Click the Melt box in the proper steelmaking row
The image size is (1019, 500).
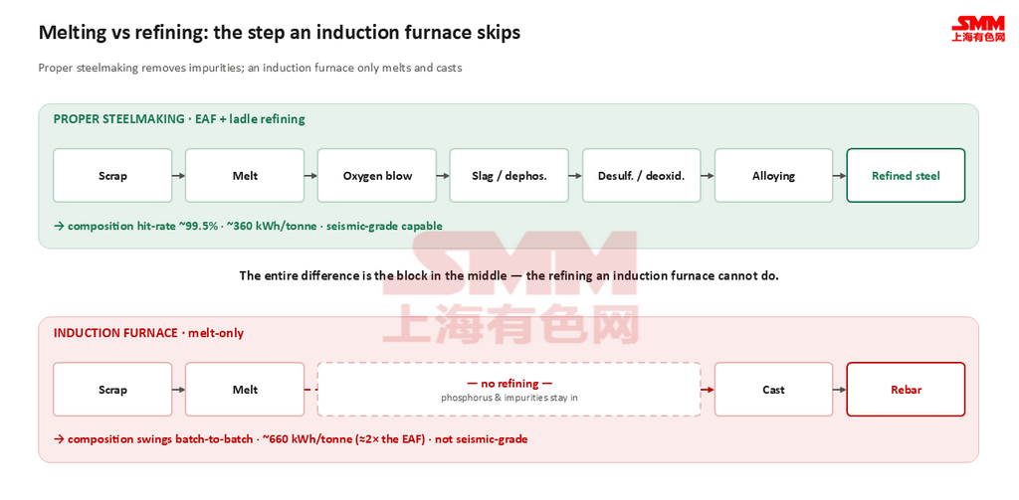point(245,175)
